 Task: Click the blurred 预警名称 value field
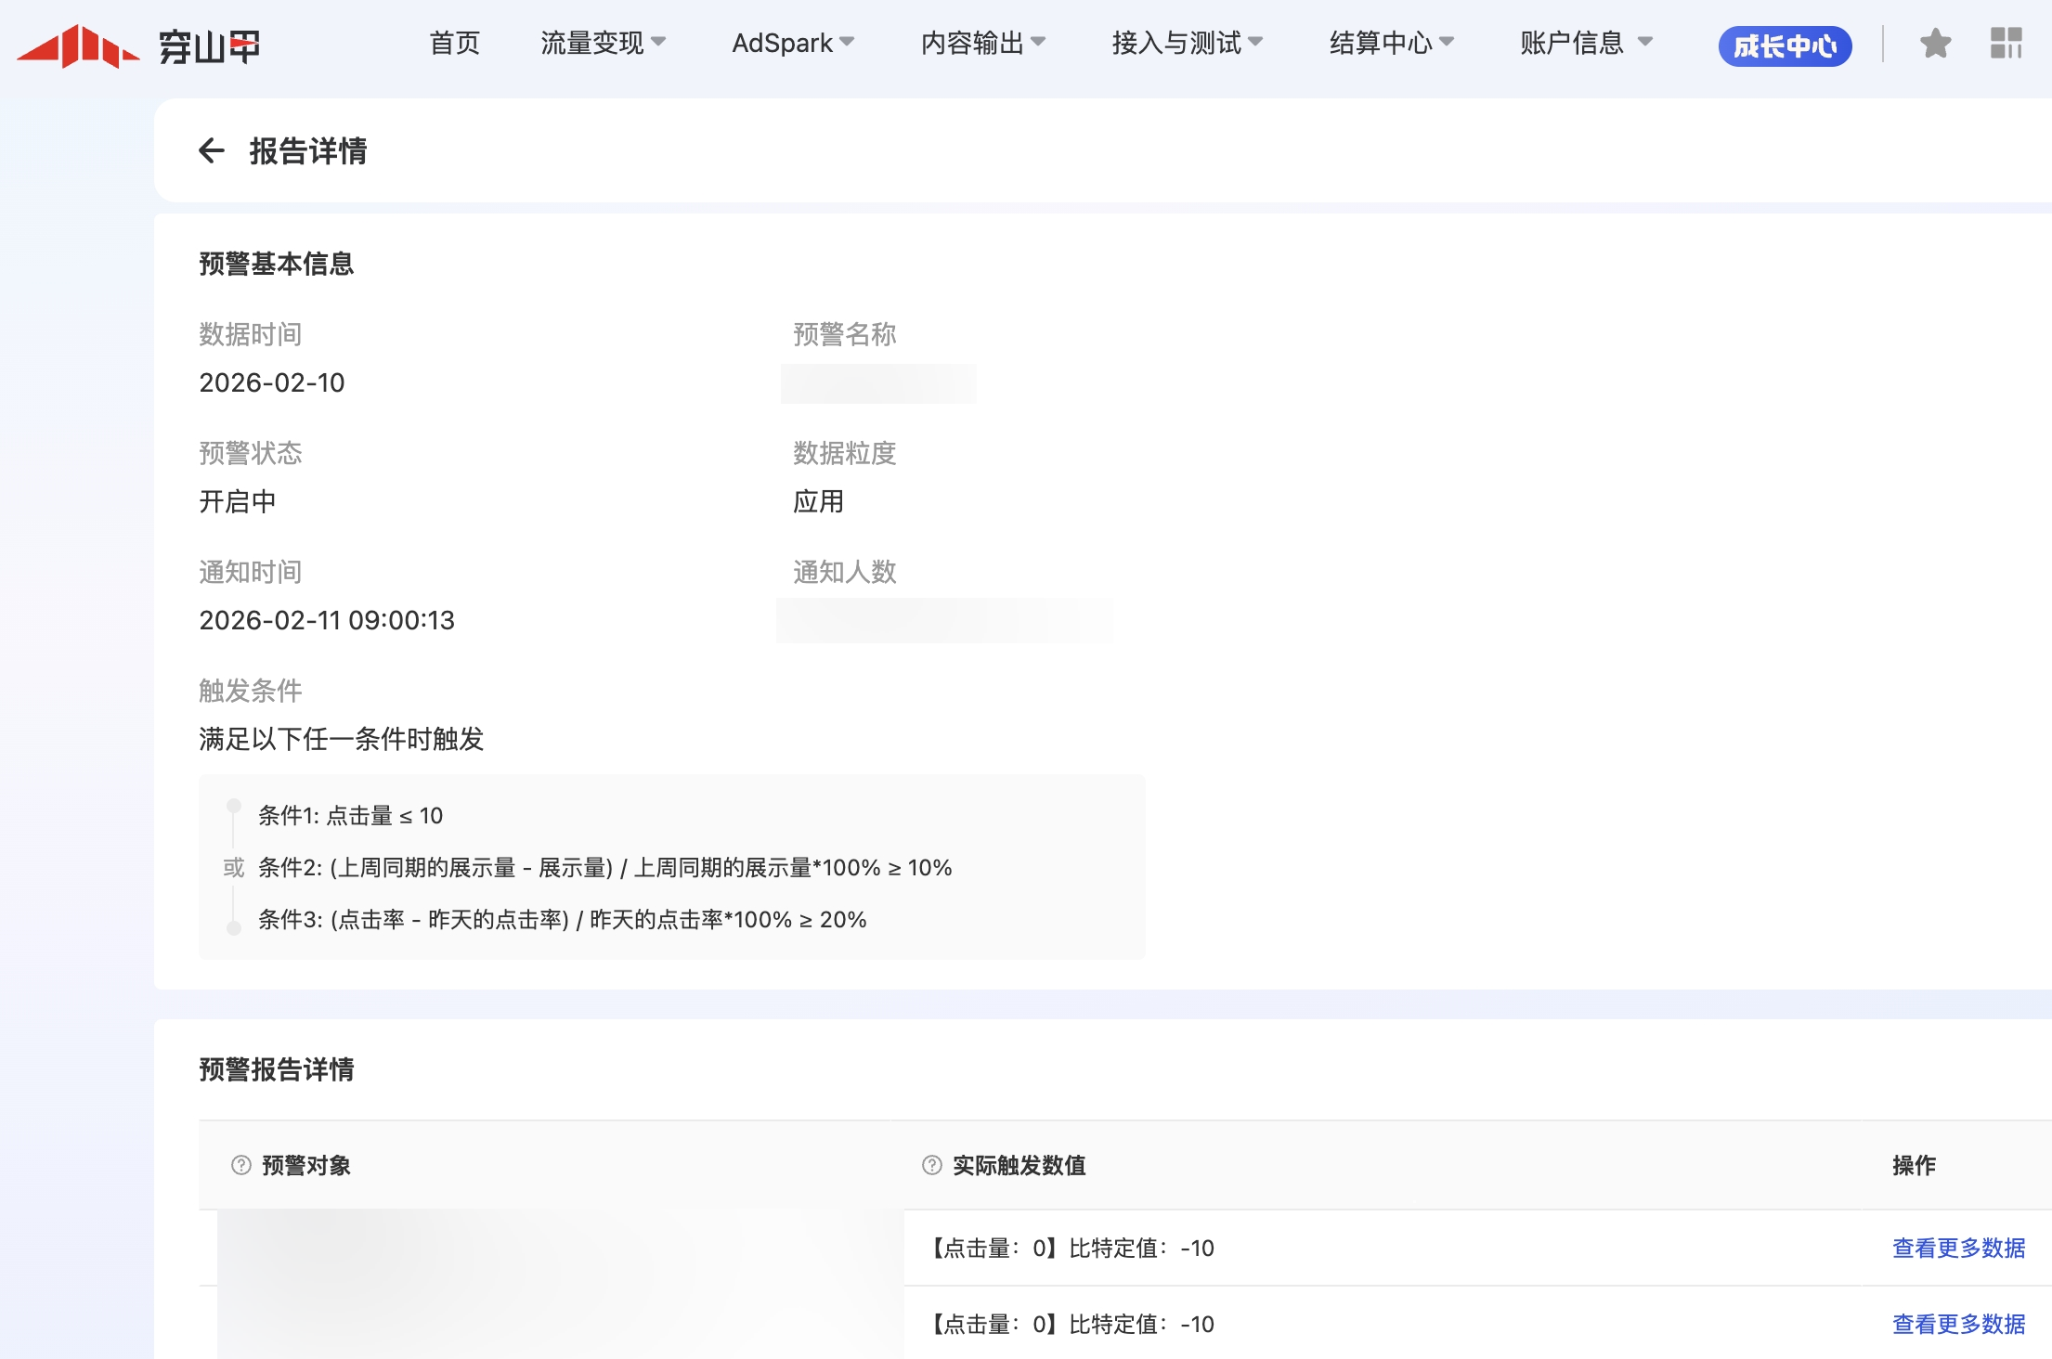coord(878,383)
